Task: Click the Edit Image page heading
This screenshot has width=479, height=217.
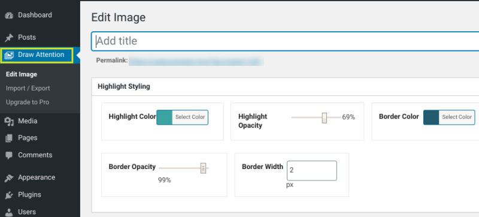Action: click(x=119, y=17)
